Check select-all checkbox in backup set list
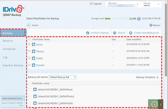This screenshot has height=109, width=168. pos(29,83)
